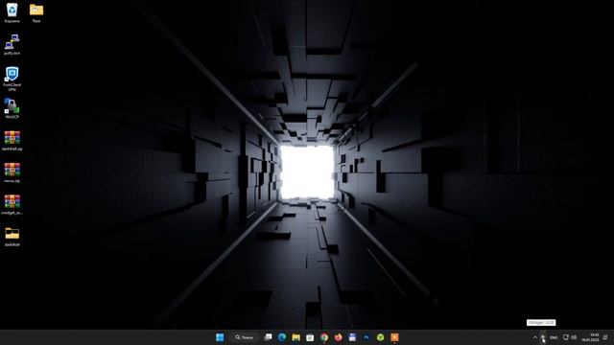Open the network status tray icon
The height and width of the screenshot is (345, 614).
tap(565, 337)
